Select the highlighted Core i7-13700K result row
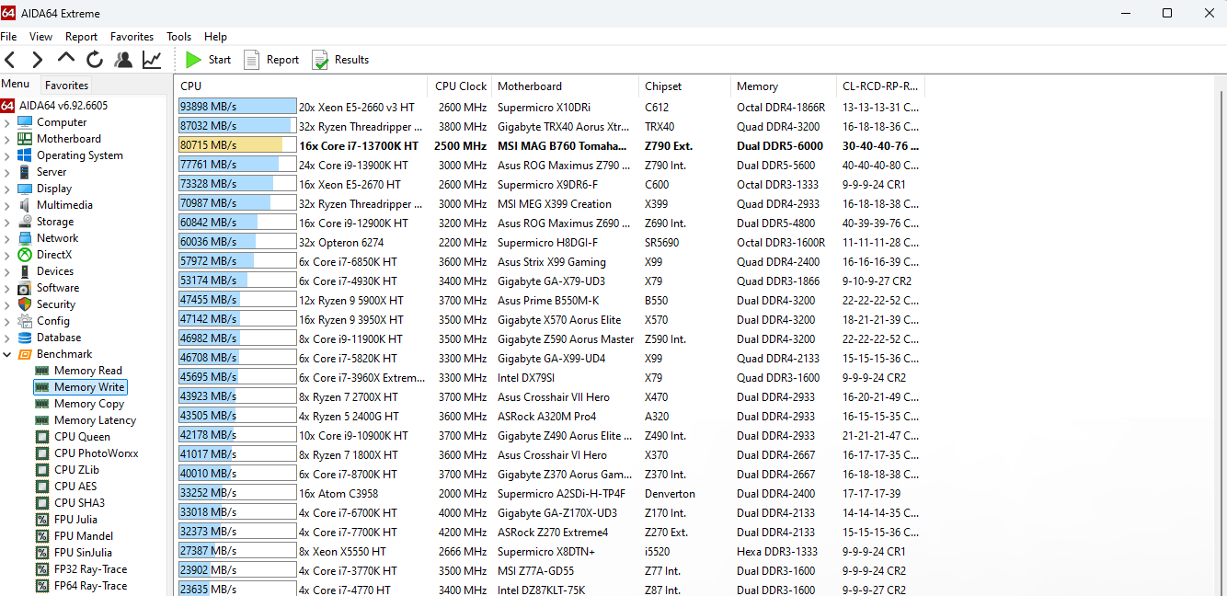This screenshot has width=1227, height=596. pos(359,146)
